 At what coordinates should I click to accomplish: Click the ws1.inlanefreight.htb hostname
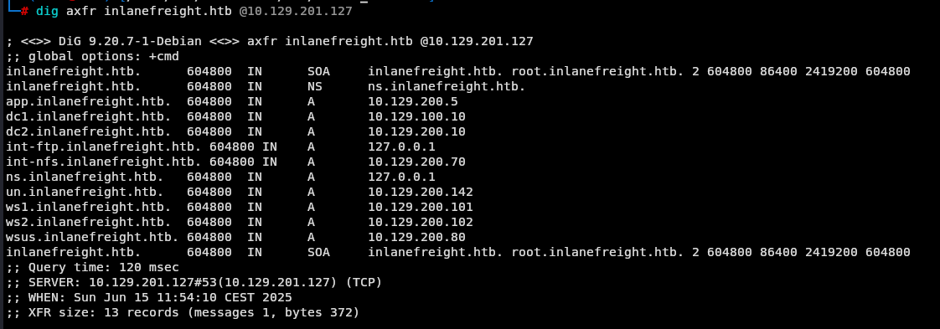tap(89, 207)
